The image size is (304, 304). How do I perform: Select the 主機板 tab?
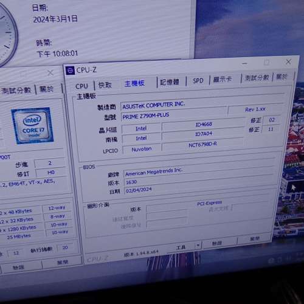134,83
